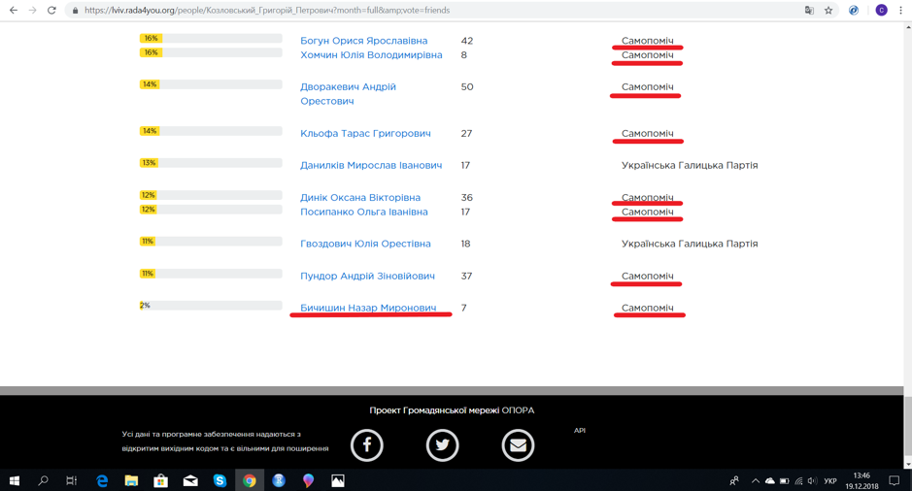This screenshot has height=491, width=912.
Task: Select Українська Галицька Партія text for Гвоздович
Action: (x=690, y=245)
